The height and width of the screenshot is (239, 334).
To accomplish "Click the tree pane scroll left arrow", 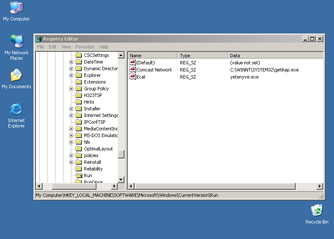I will [39, 186].
